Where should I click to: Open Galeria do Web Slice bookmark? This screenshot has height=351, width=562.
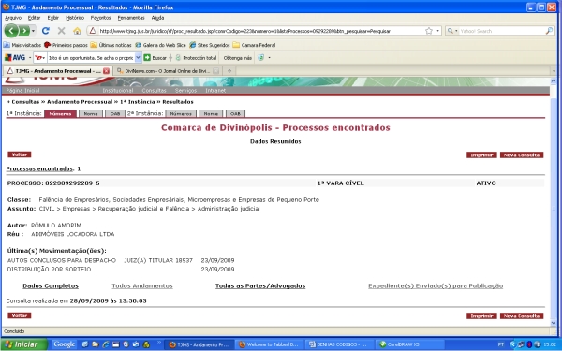point(160,45)
